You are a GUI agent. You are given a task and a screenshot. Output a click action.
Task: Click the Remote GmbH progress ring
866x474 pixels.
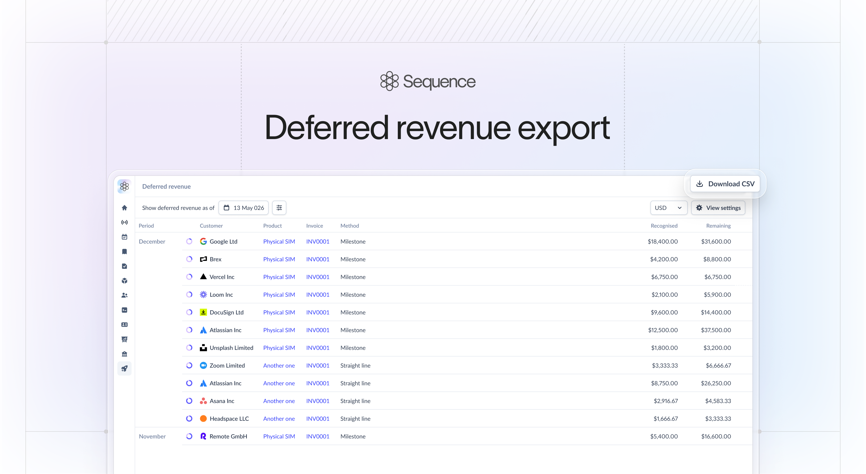[189, 436]
